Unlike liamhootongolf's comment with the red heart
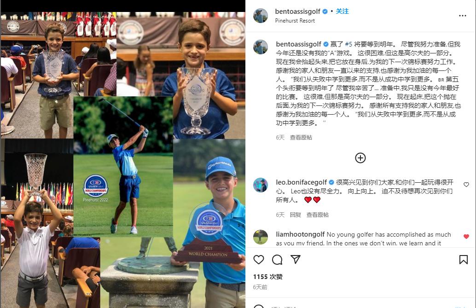Screen dimensions: 476x308 [x=466, y=236]
